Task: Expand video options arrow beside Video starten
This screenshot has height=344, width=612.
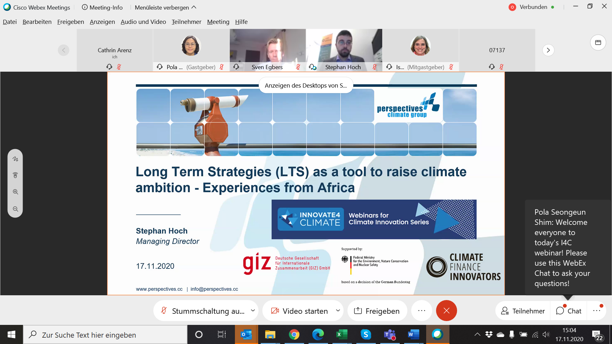Action: coord(338,311)
